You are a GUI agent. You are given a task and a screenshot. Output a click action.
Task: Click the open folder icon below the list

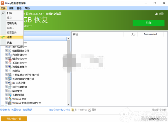[73, 110]
